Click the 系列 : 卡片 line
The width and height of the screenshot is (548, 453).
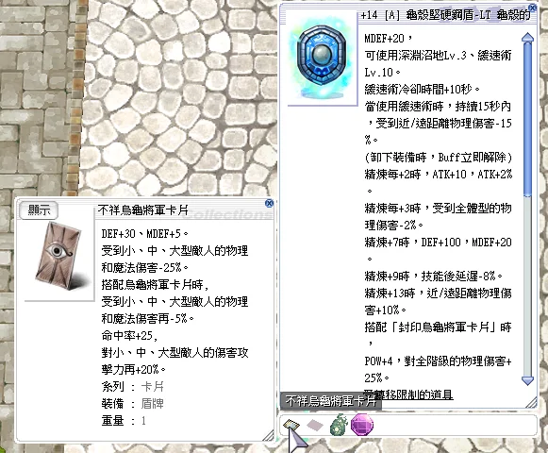pos(132,387)
